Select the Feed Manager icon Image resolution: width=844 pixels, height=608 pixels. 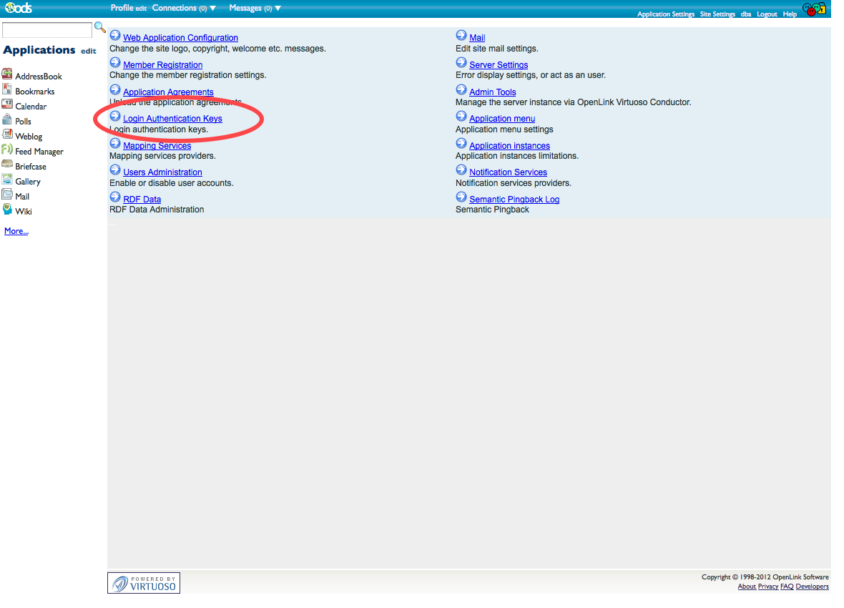coord(7,150)
